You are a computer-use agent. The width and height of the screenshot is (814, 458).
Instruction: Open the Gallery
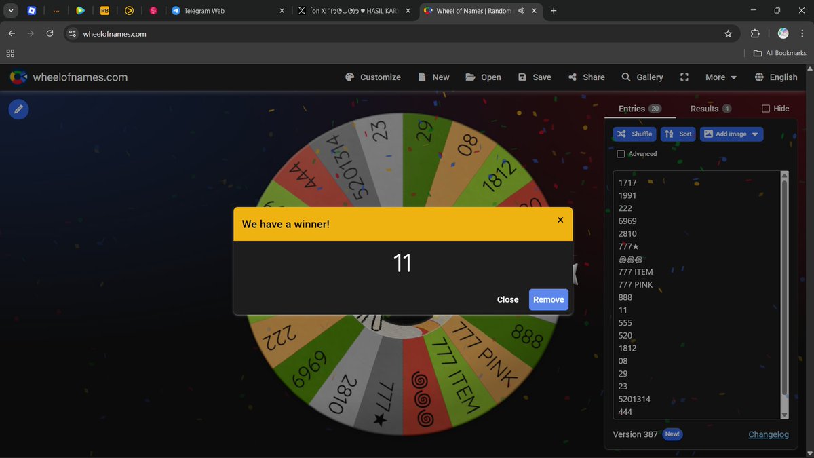642,77
